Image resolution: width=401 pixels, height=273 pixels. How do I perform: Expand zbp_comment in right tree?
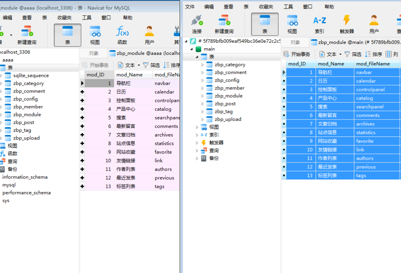202,72
